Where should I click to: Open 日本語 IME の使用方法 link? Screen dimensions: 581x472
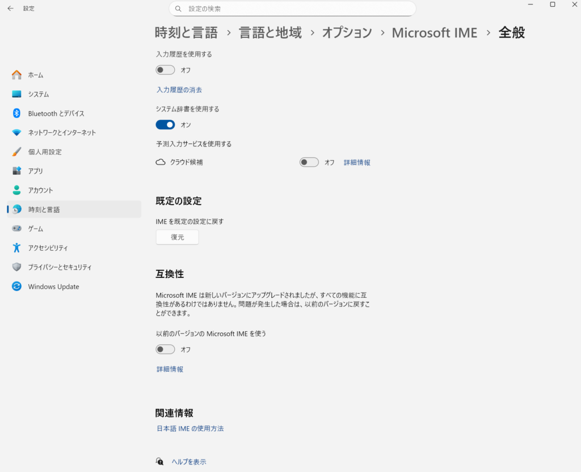coord(190,429)
